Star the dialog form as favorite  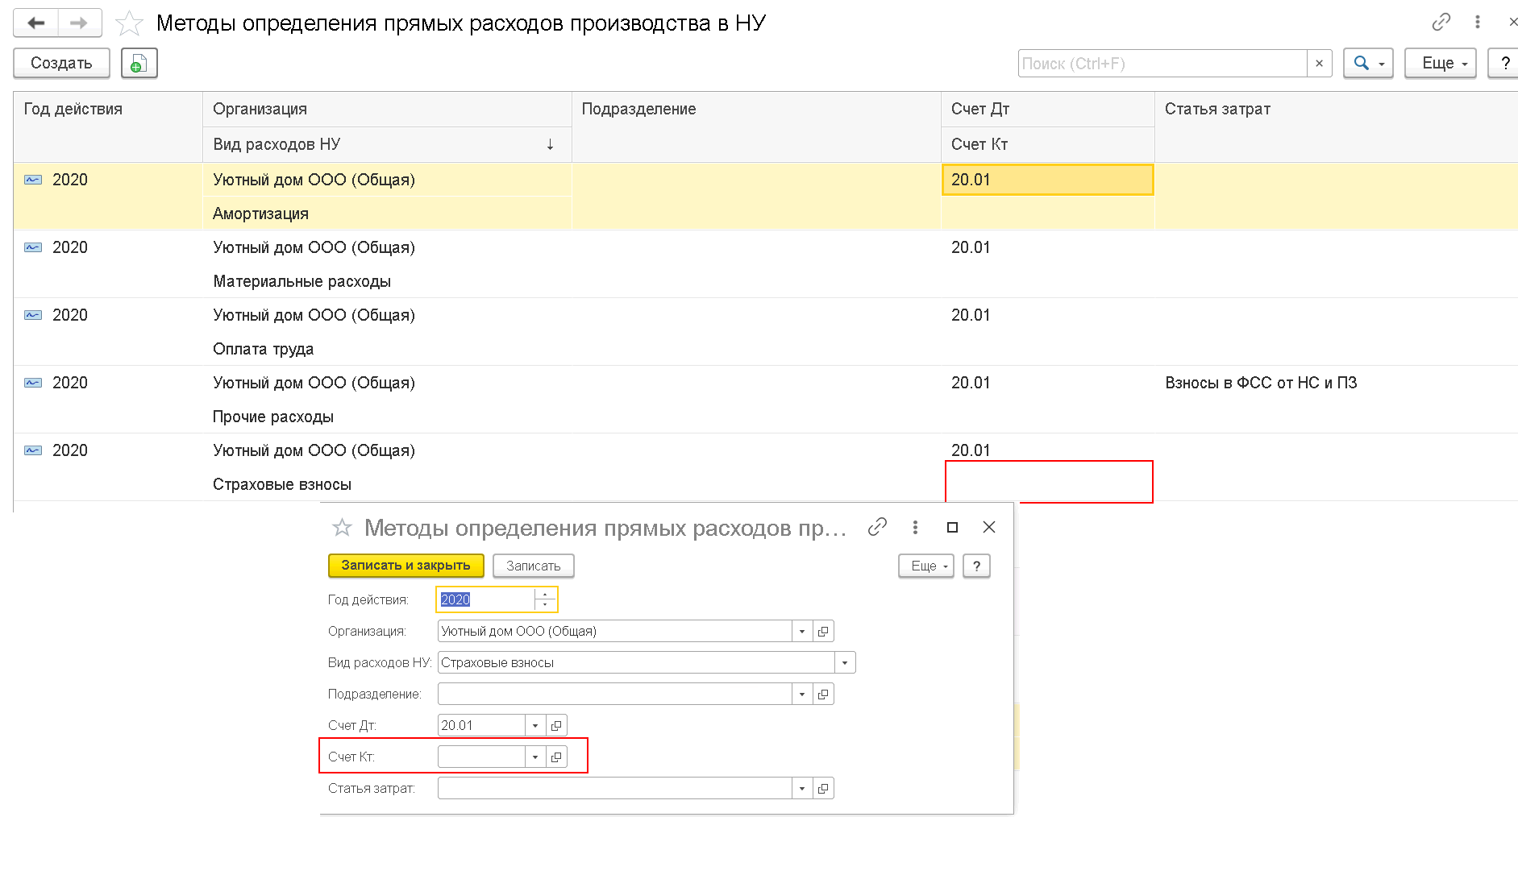click(x=342, y=528)
